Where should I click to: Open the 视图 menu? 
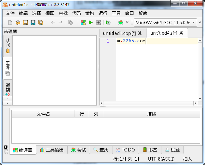(x=50, y=13)
